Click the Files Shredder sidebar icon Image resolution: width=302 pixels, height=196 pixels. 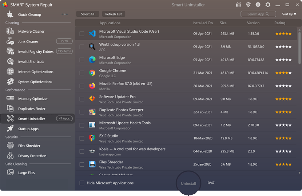click(10, 146)
